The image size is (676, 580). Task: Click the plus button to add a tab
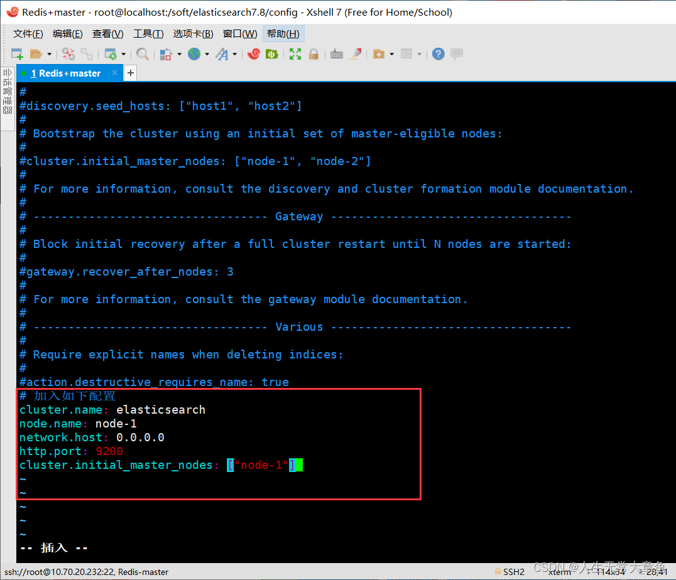(x=130, y=73)
